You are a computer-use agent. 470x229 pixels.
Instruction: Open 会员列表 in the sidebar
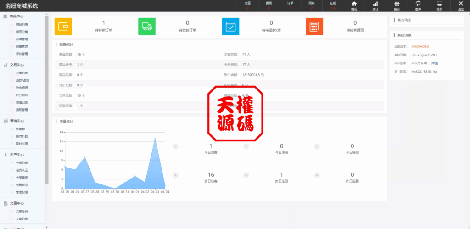(22, 163)
